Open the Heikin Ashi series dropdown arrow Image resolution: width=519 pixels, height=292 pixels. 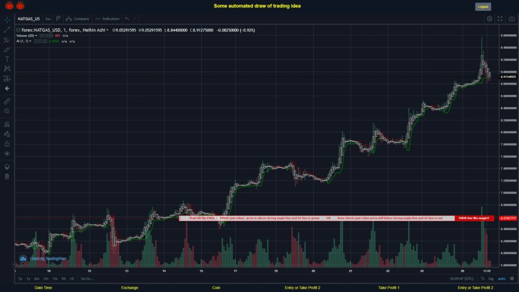click(x=107, y=30)
